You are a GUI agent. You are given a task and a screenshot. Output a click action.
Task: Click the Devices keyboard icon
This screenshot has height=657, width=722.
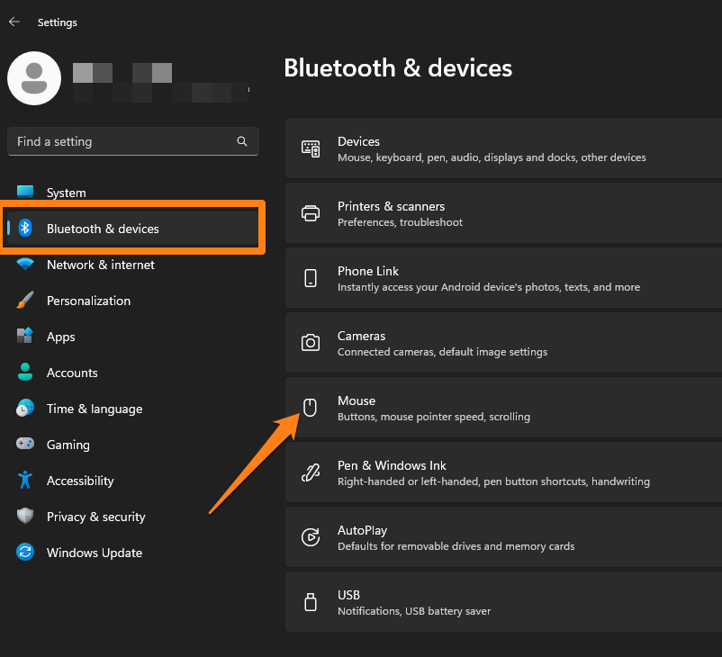click(311, 148)
